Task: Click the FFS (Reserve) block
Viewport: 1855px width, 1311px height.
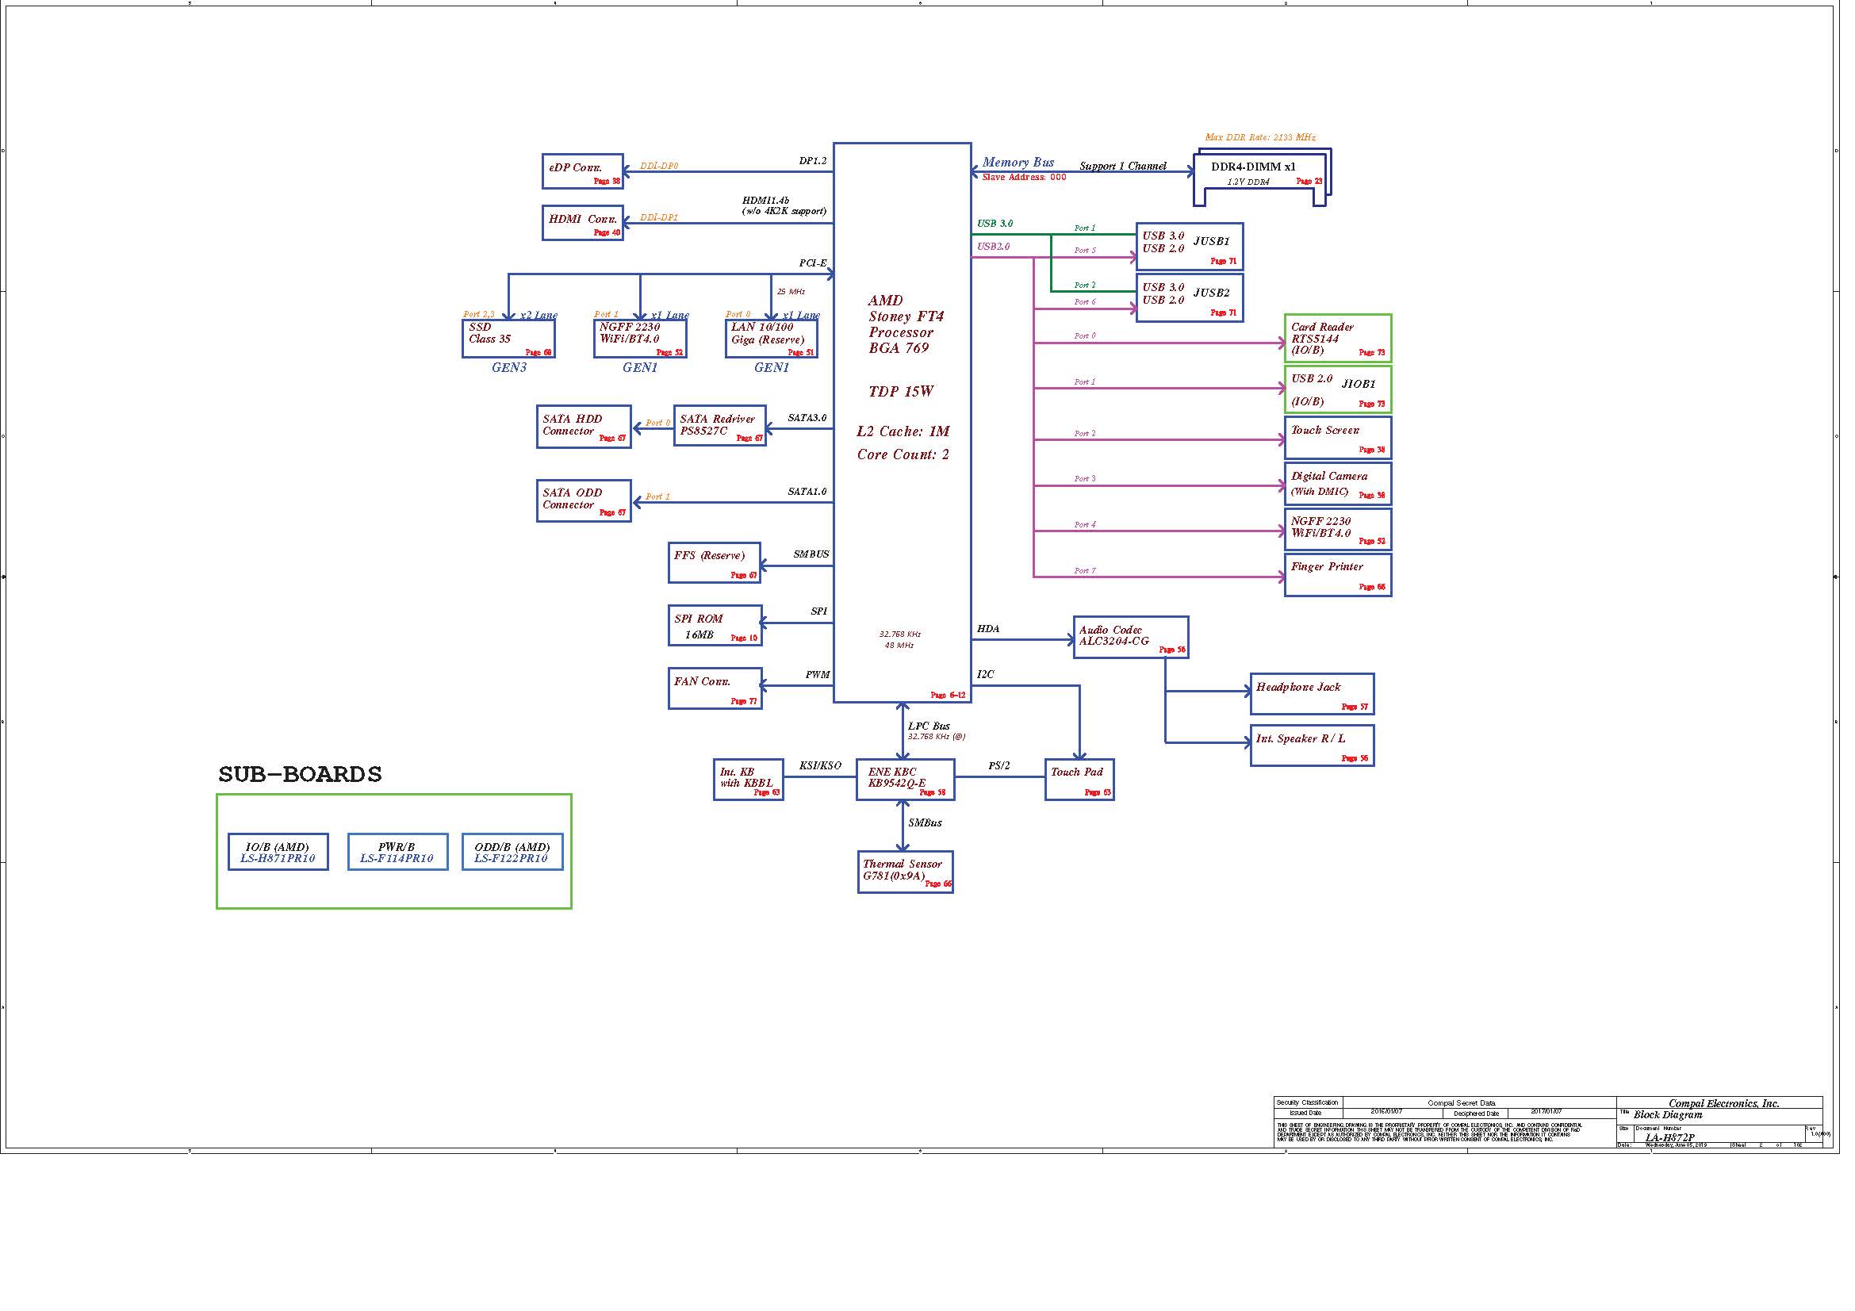Action: click(715, 563)
